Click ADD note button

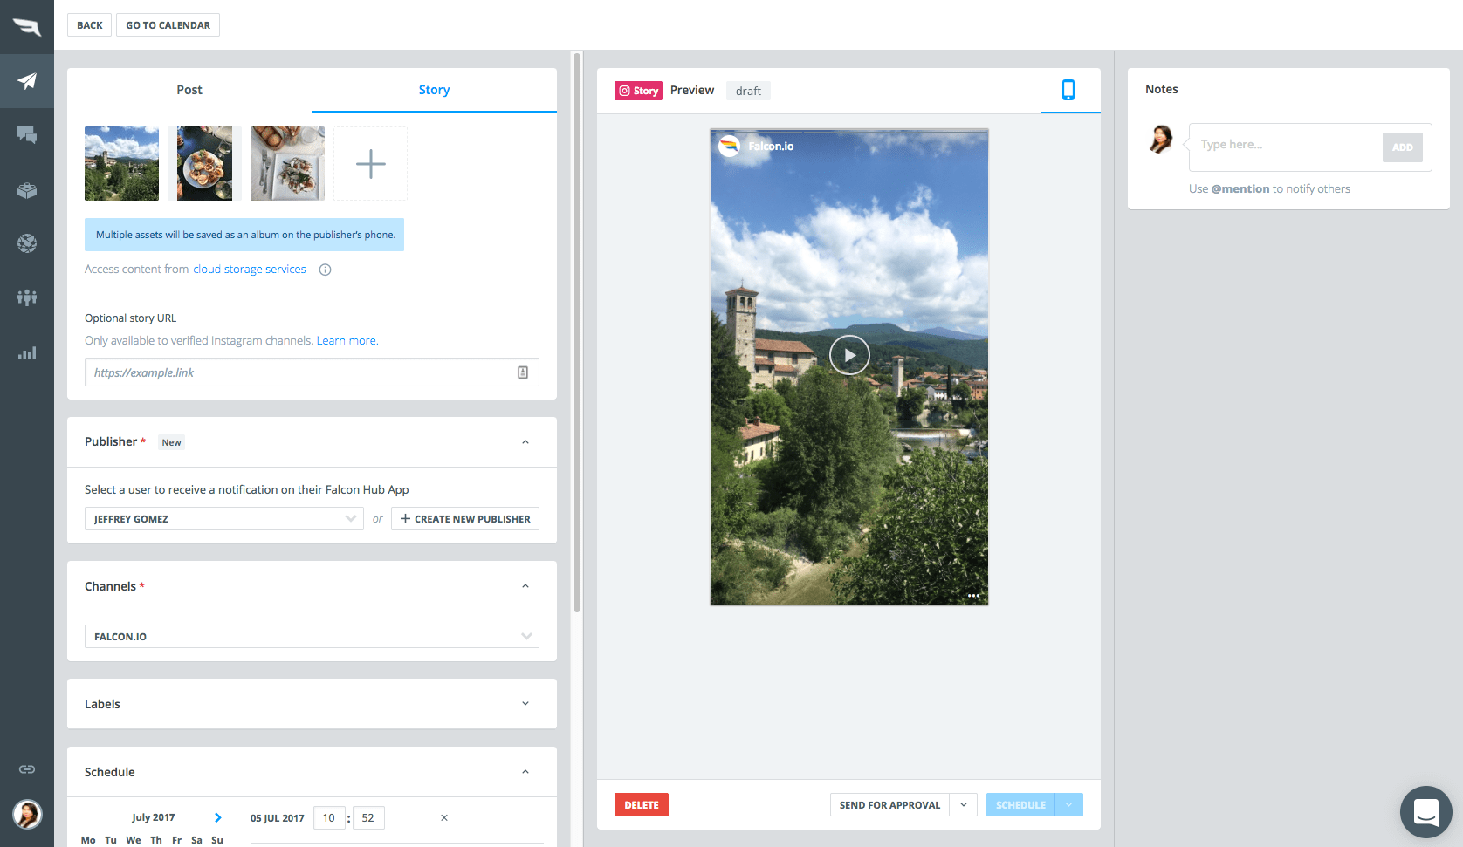(1402, 147)
